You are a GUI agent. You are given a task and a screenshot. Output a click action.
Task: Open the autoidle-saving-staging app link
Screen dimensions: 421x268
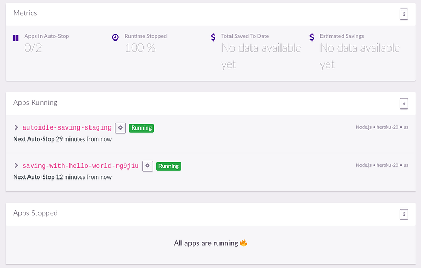[67, 127]
